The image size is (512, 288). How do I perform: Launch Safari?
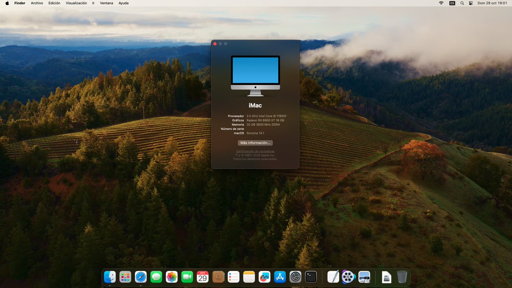tap(141, 277)
